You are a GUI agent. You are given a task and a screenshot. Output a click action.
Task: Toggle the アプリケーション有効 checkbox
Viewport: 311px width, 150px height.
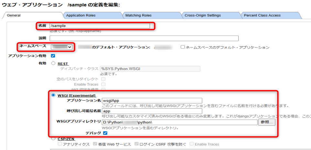point(53,56)
